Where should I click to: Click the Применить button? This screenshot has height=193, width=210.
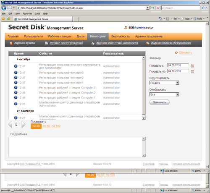tap(159, 102)
